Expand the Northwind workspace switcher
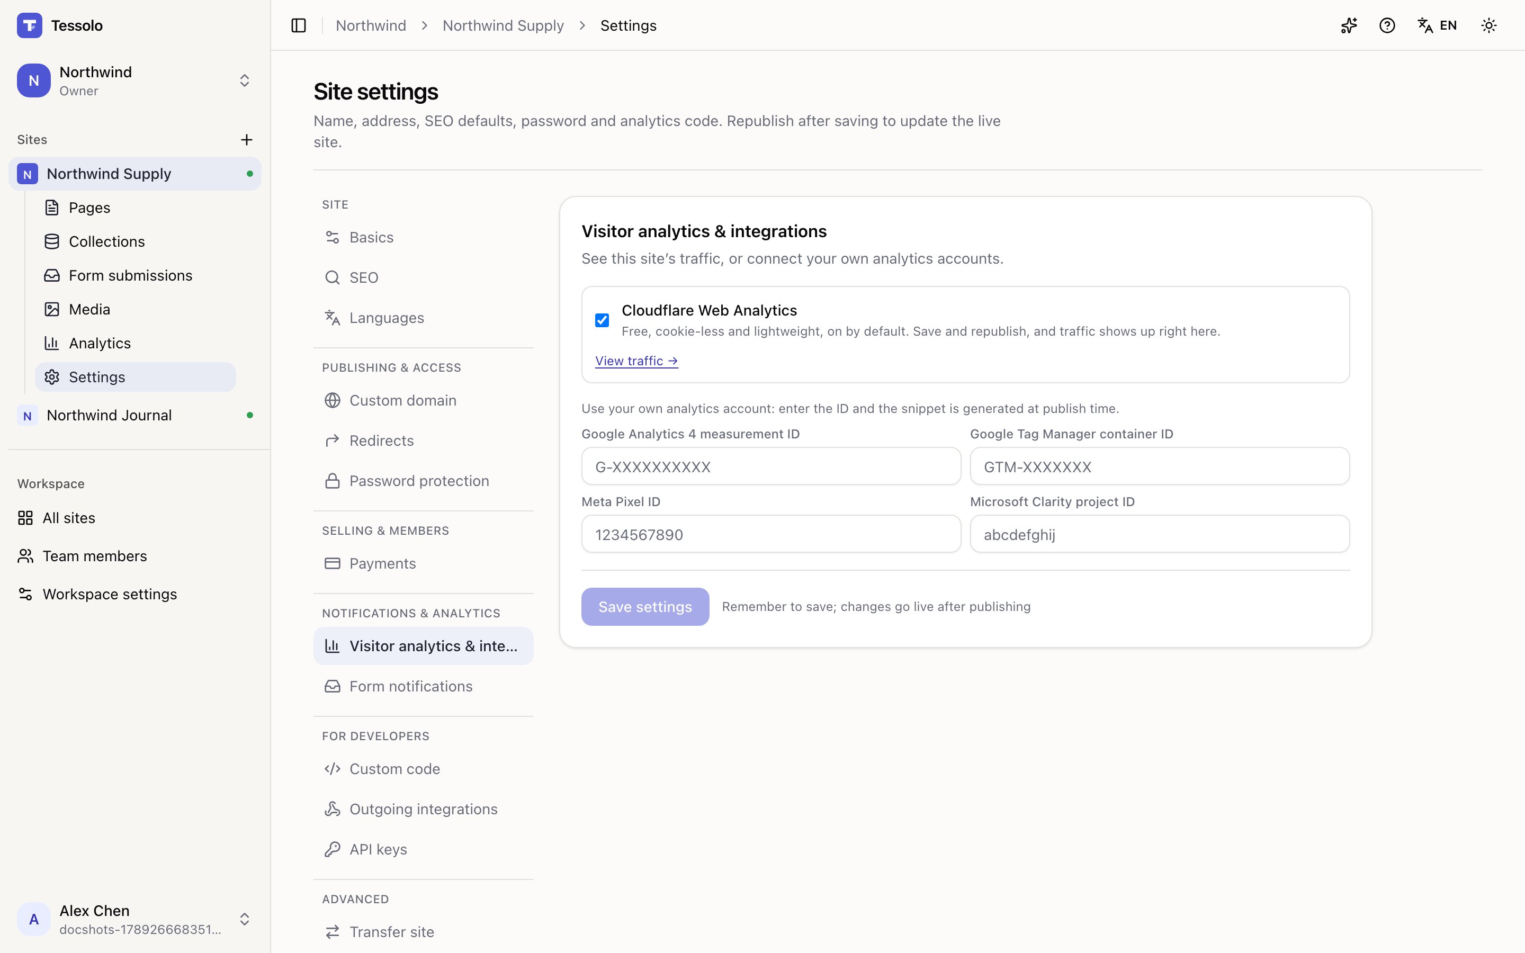 click(135, 80)
